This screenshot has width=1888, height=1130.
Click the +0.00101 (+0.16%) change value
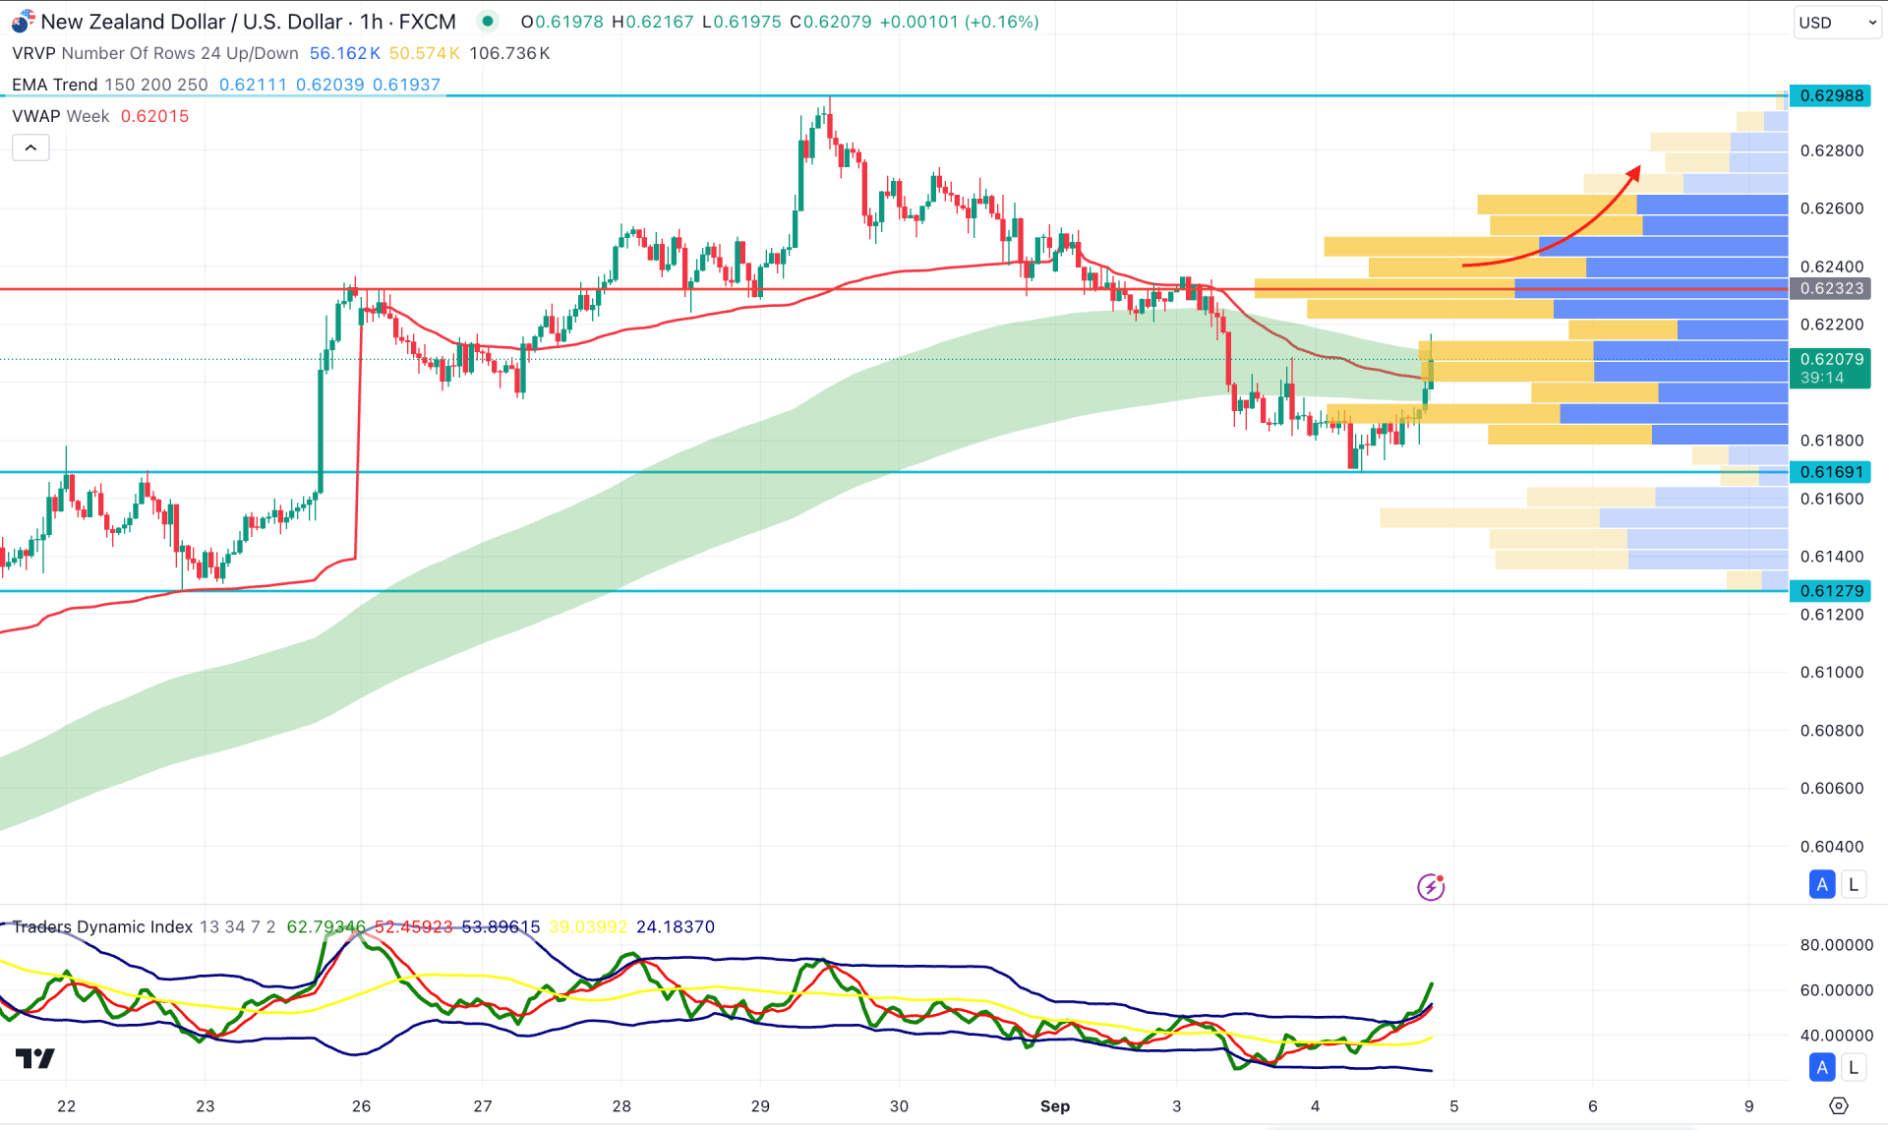959,22
